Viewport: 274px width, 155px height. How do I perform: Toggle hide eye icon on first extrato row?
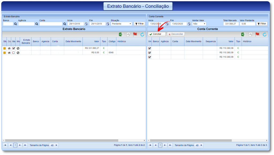pos(9,48)
